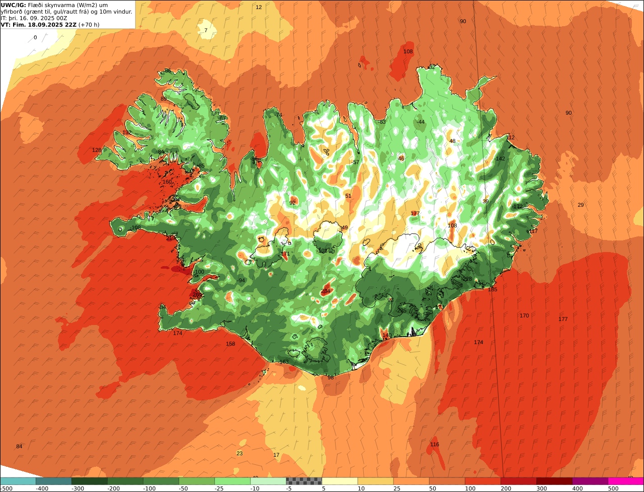This screenshot has width=644, height=492.
Task: Select the purple swatch between 400 and 500
Action: 590,481
